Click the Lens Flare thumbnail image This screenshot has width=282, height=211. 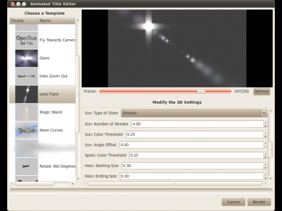coord(26,94)
